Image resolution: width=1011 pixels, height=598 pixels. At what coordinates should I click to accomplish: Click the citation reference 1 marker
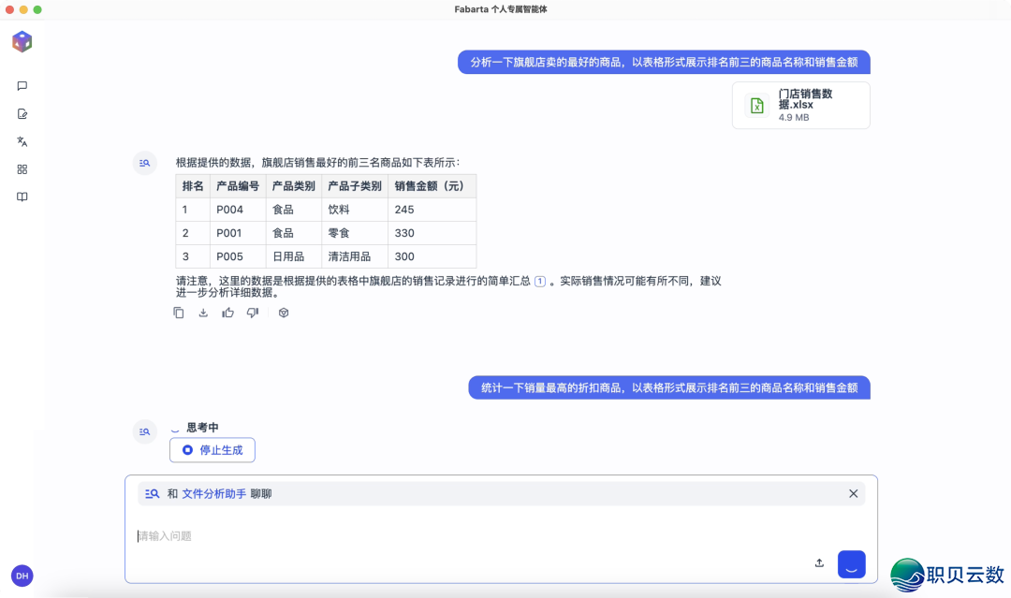point(539,281)
